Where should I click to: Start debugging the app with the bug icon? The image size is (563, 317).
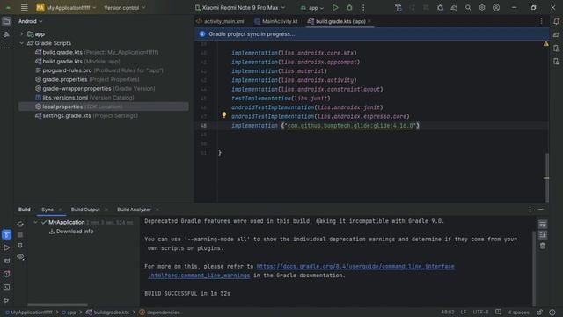pos(349,8)
